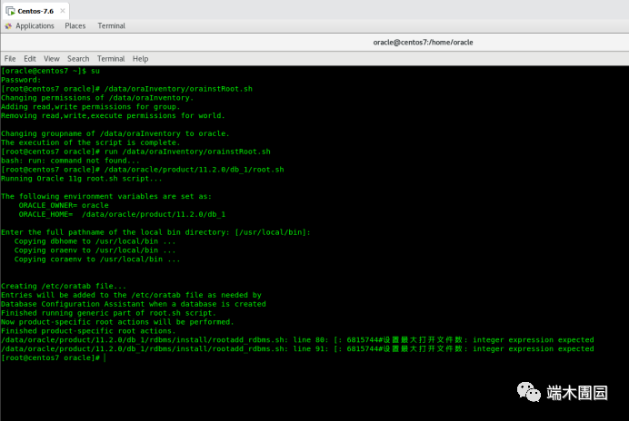Click 'bash: run: command not found...' line
Image resolution: width=629 pixels, height=421 pixels.
[x=70, y=161]
